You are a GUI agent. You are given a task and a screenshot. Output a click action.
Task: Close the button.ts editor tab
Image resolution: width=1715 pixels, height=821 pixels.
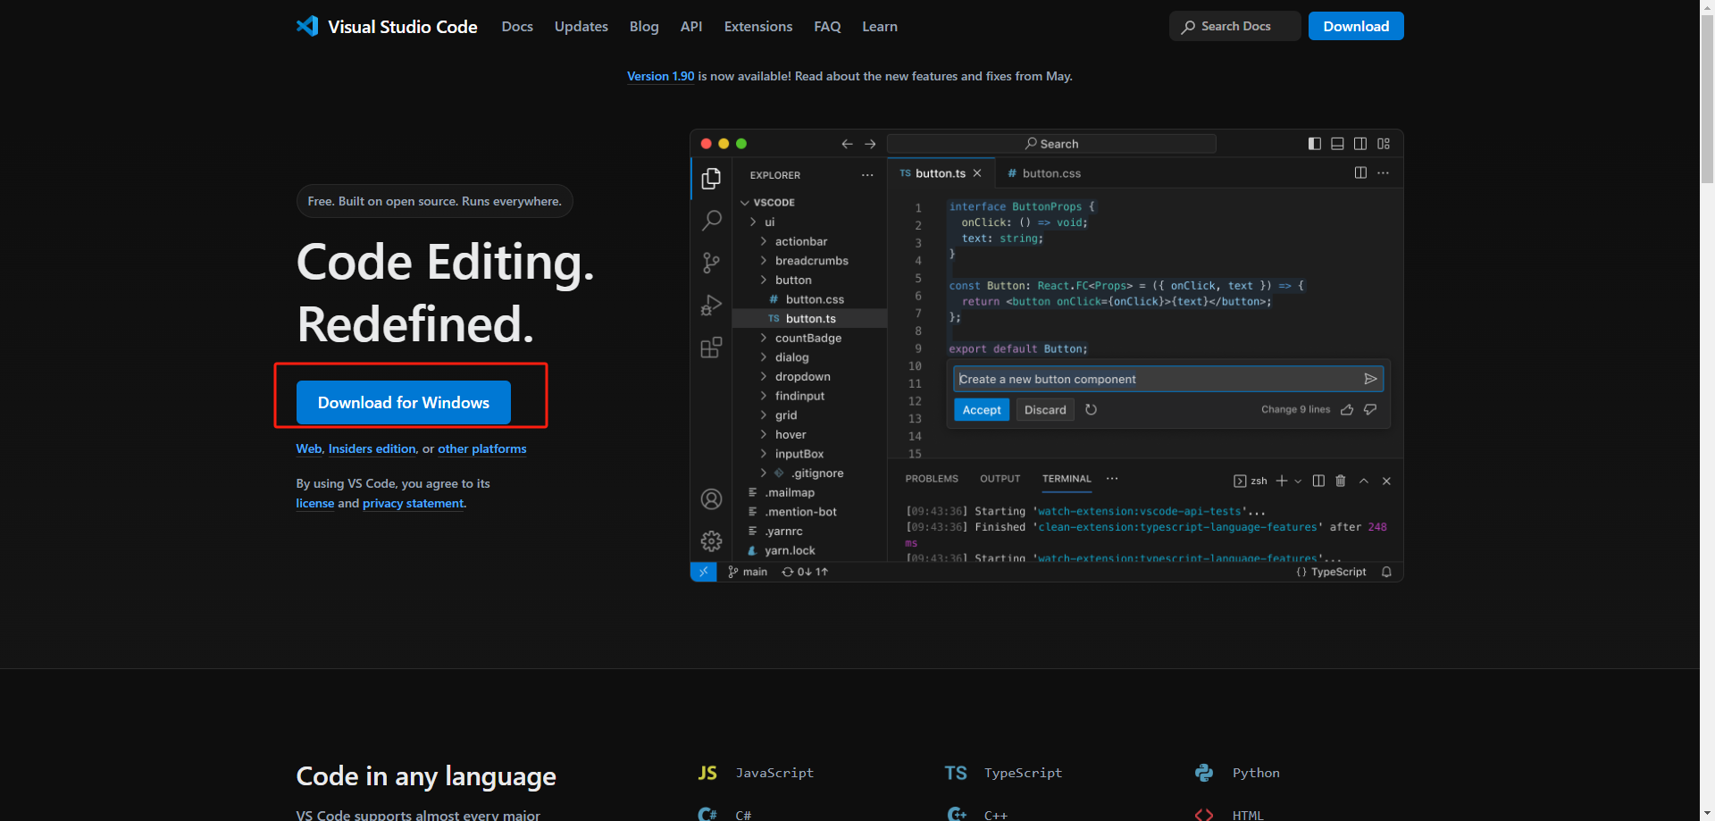tap(977, 173)
